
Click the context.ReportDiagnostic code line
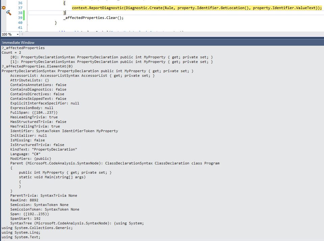(197, 8)
